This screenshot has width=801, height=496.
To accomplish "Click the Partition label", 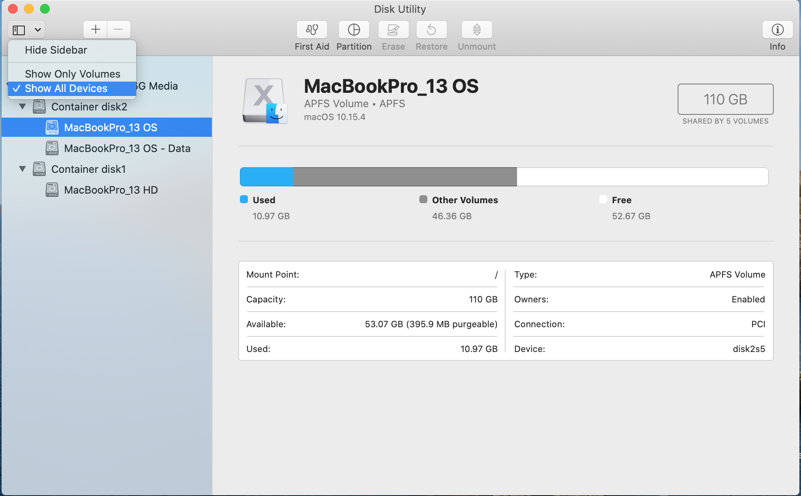I will click(354, 47).
